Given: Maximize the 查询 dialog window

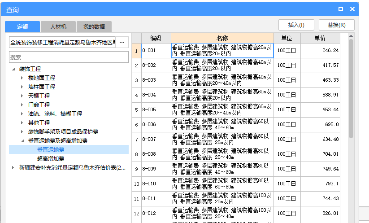Looking at the screenshot, I should point(340,9).
